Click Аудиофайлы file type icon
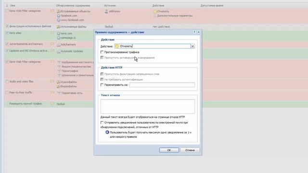The height and width of the screenshot is (173, 308). pos(59,82)
